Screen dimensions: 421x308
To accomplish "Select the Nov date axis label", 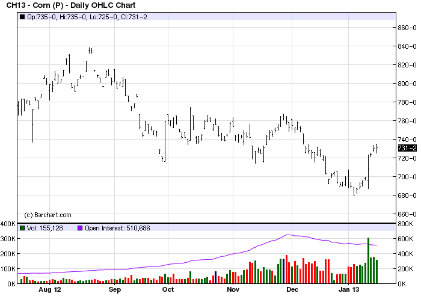I will pyautogui.click(x=233, y=289).
